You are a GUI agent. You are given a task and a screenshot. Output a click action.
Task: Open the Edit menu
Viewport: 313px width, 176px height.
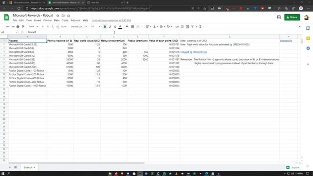[22, 21]
